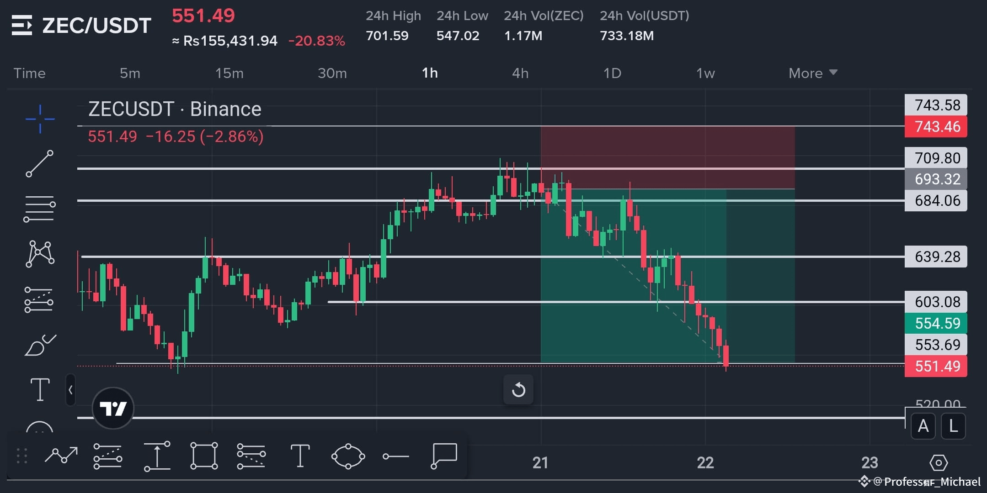Select the forecasting position tool
Viewport: 987px width, 493px height.
39,300
